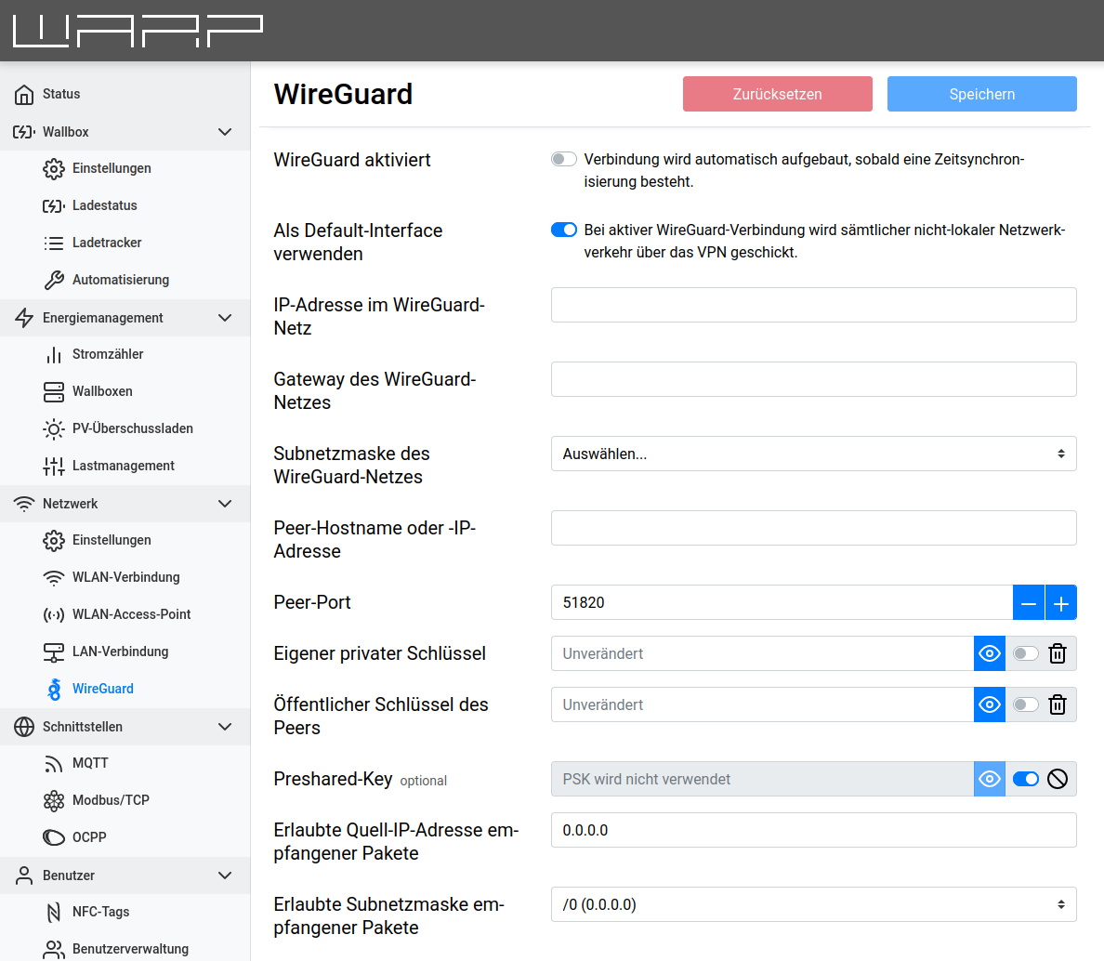Screen dimensions: 1104x961
Task: Click the Speichern button
Action: 981,94
